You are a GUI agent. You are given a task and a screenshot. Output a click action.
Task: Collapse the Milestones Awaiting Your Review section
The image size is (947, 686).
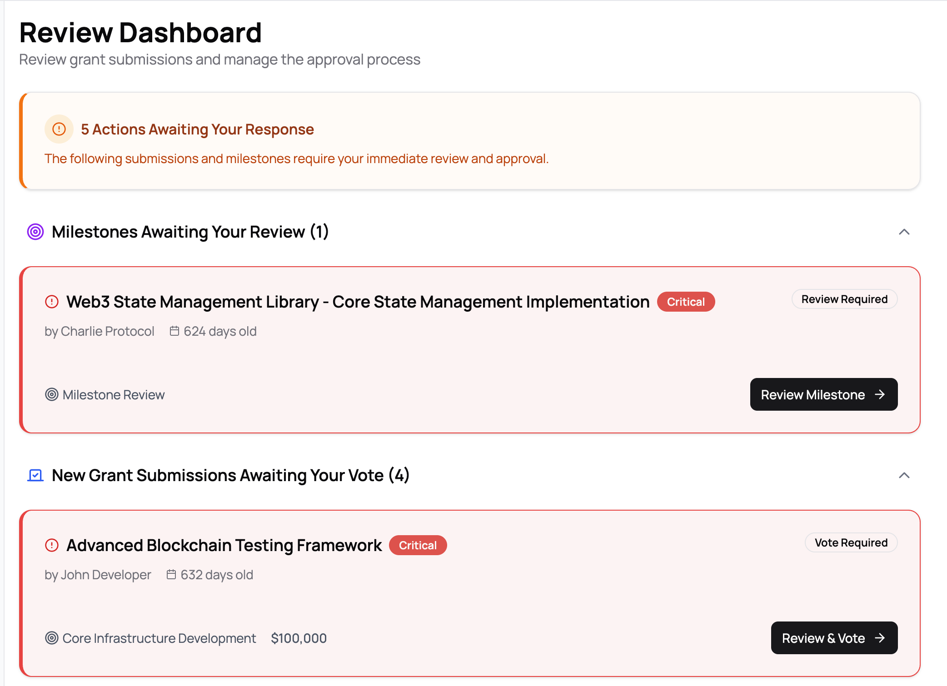(x=904, y=232)
